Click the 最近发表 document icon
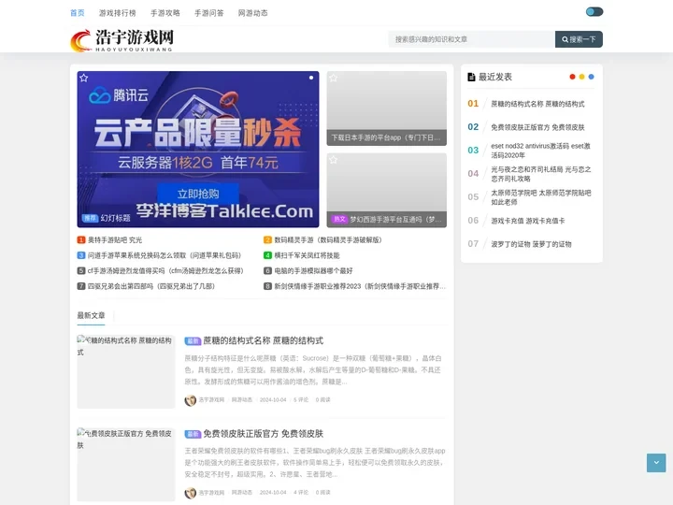Image resolution: width=673 pixels, height=505 pixels. [x=471, y=77]
